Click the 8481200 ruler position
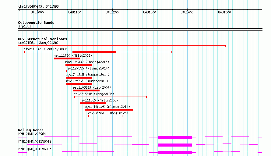271x156 pixels. (112, 12)
